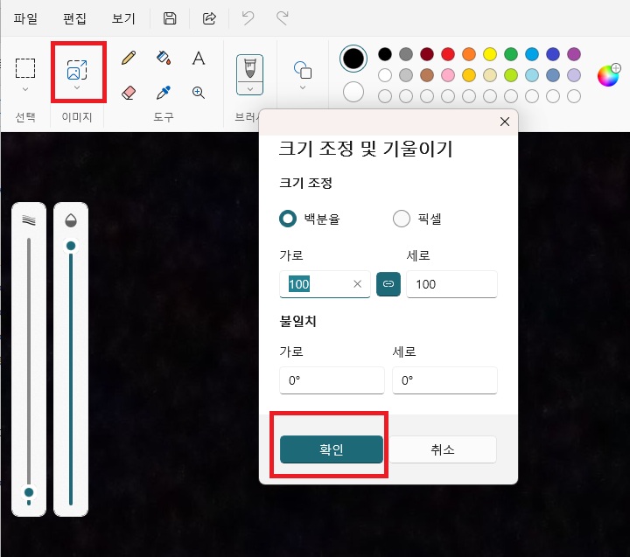Screen dimensions: 630x557
Task: Click the opacity slider handle
Action: 71,246
